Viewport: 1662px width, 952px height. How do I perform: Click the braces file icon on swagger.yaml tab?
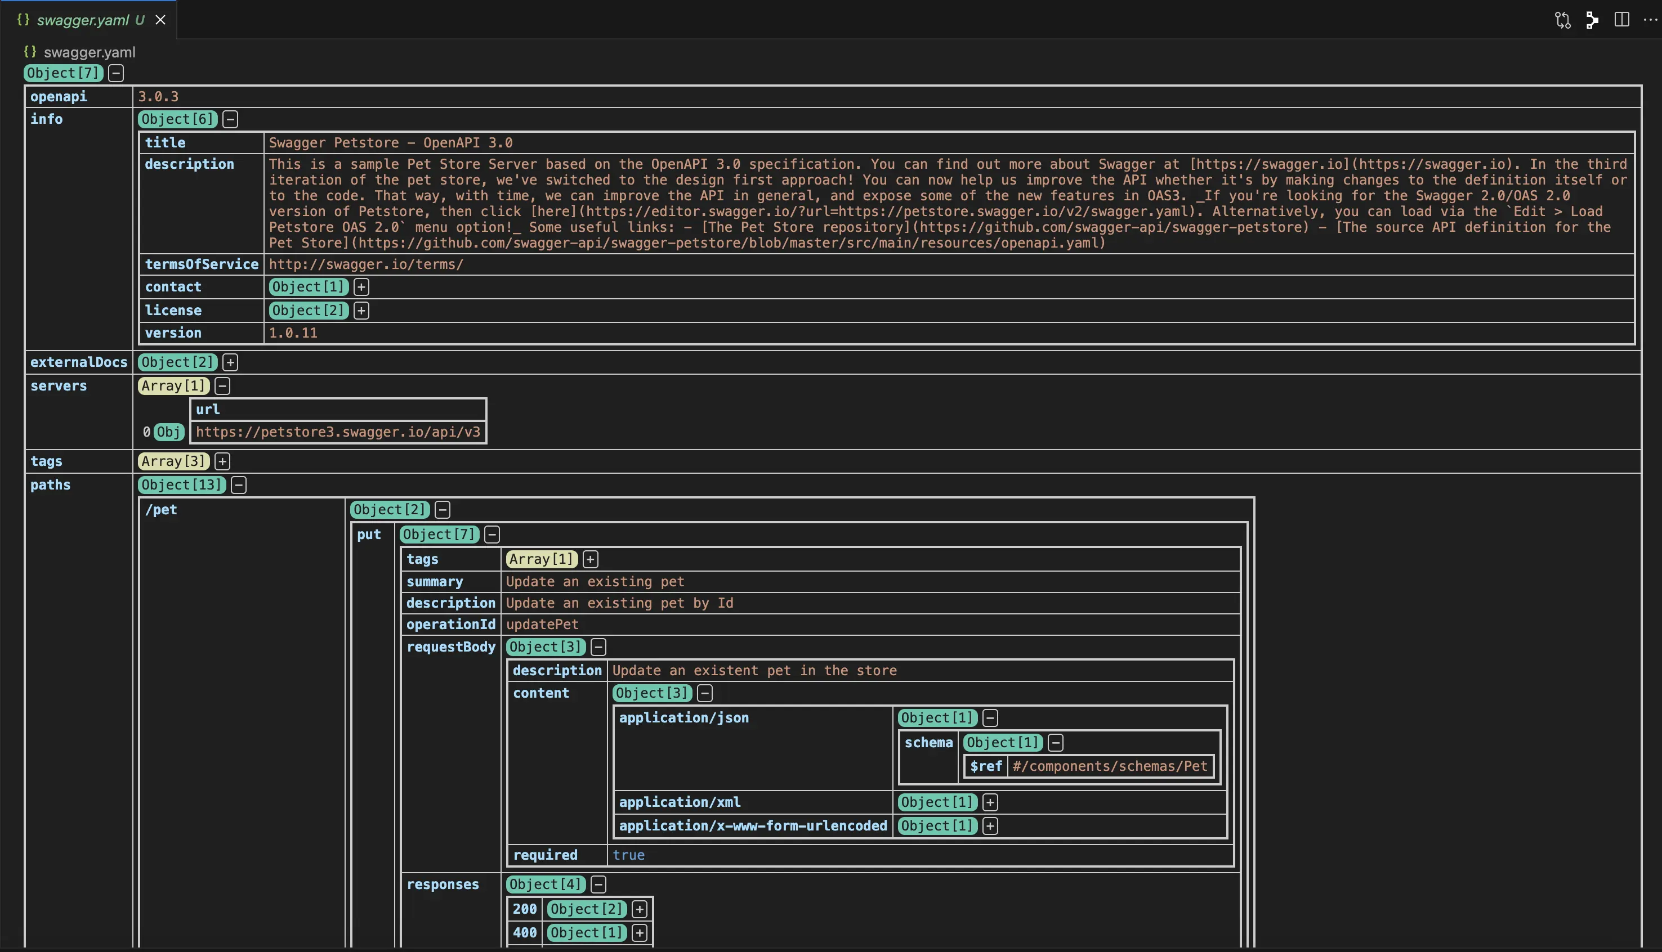coord(24,20)
